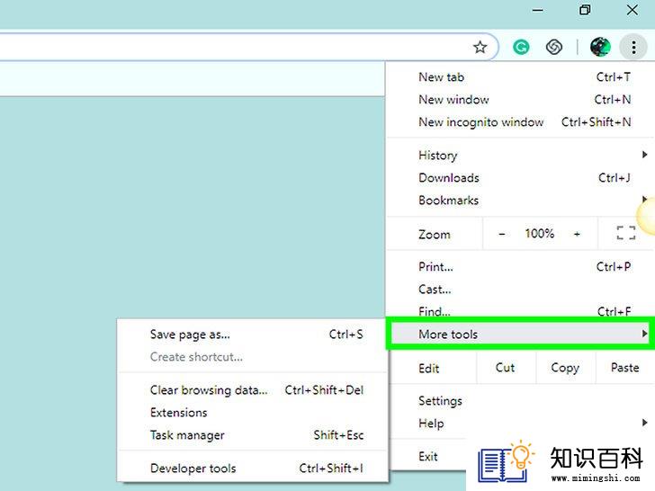Choose Cast... from the menu

coord(520,290)
